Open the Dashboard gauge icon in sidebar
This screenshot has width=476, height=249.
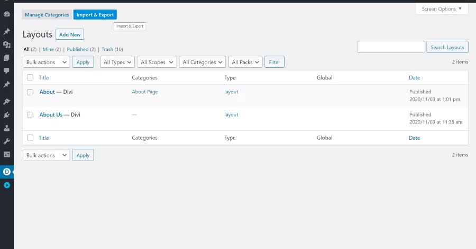(7, 14)
